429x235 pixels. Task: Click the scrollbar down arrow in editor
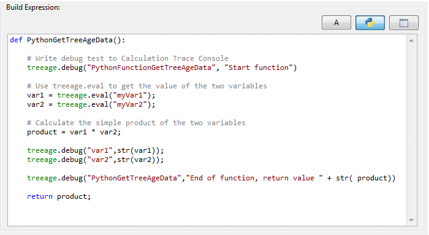point(411,220)
